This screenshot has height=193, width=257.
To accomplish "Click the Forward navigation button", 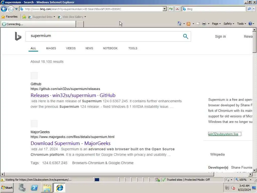I will (11, 9).
